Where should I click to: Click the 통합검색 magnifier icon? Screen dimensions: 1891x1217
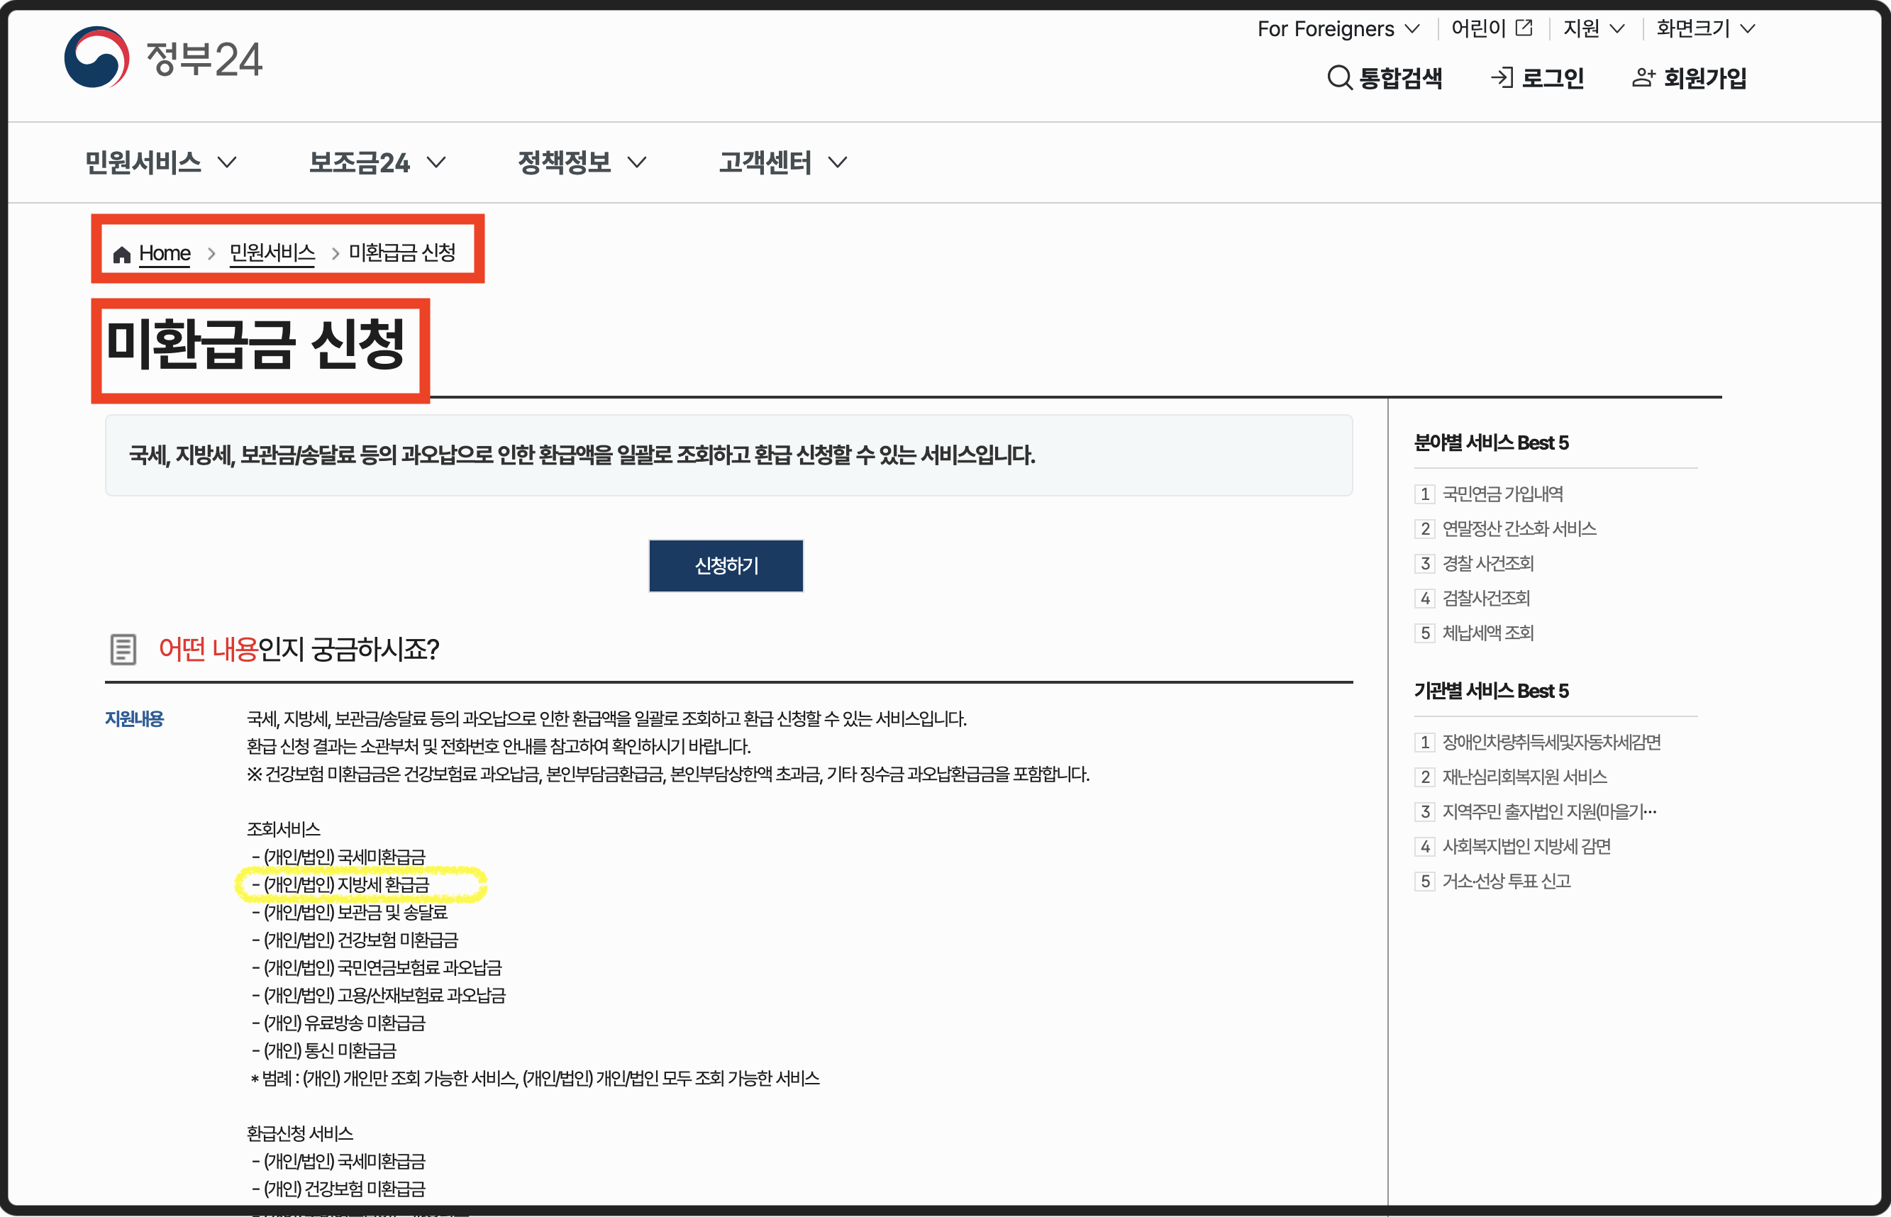[x=1338, y=77]
